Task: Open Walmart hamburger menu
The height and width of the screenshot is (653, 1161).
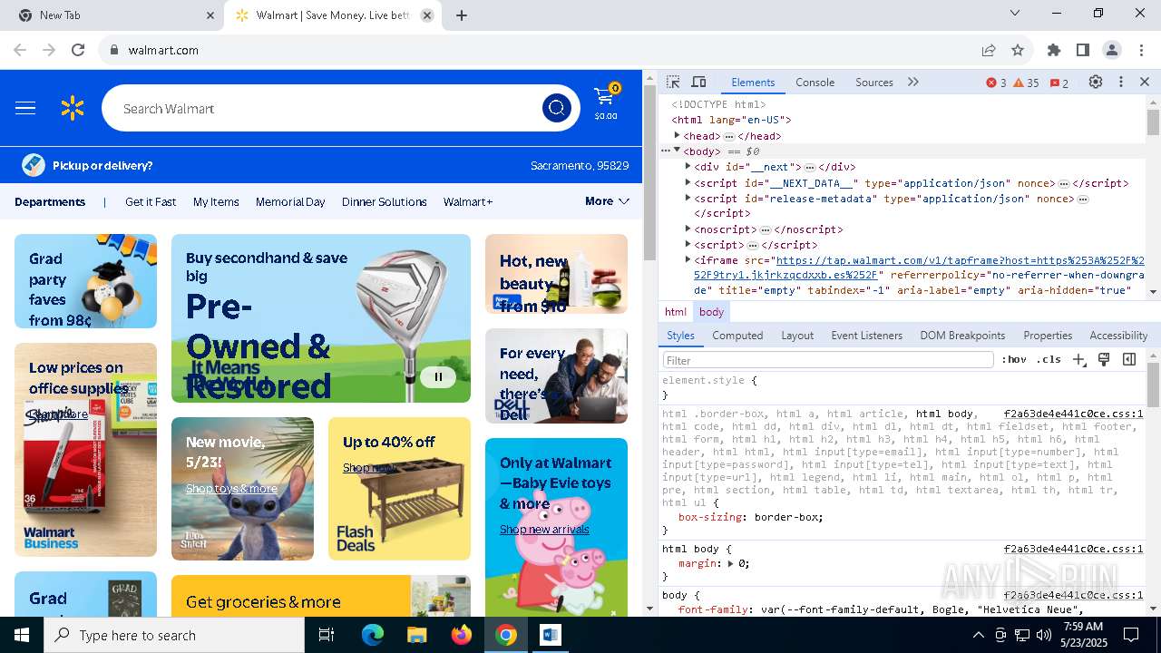Action: coord(25,109)
